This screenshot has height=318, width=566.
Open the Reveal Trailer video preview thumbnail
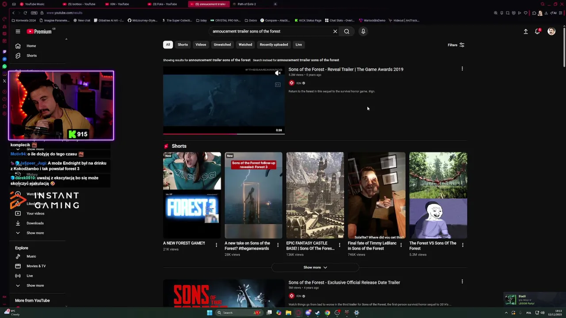[x=224, y=100]
